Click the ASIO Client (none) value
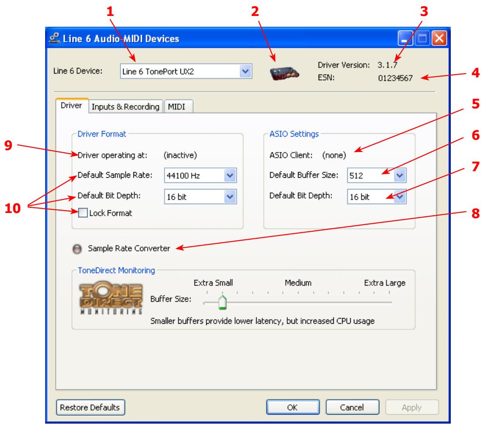 (334, 155)
